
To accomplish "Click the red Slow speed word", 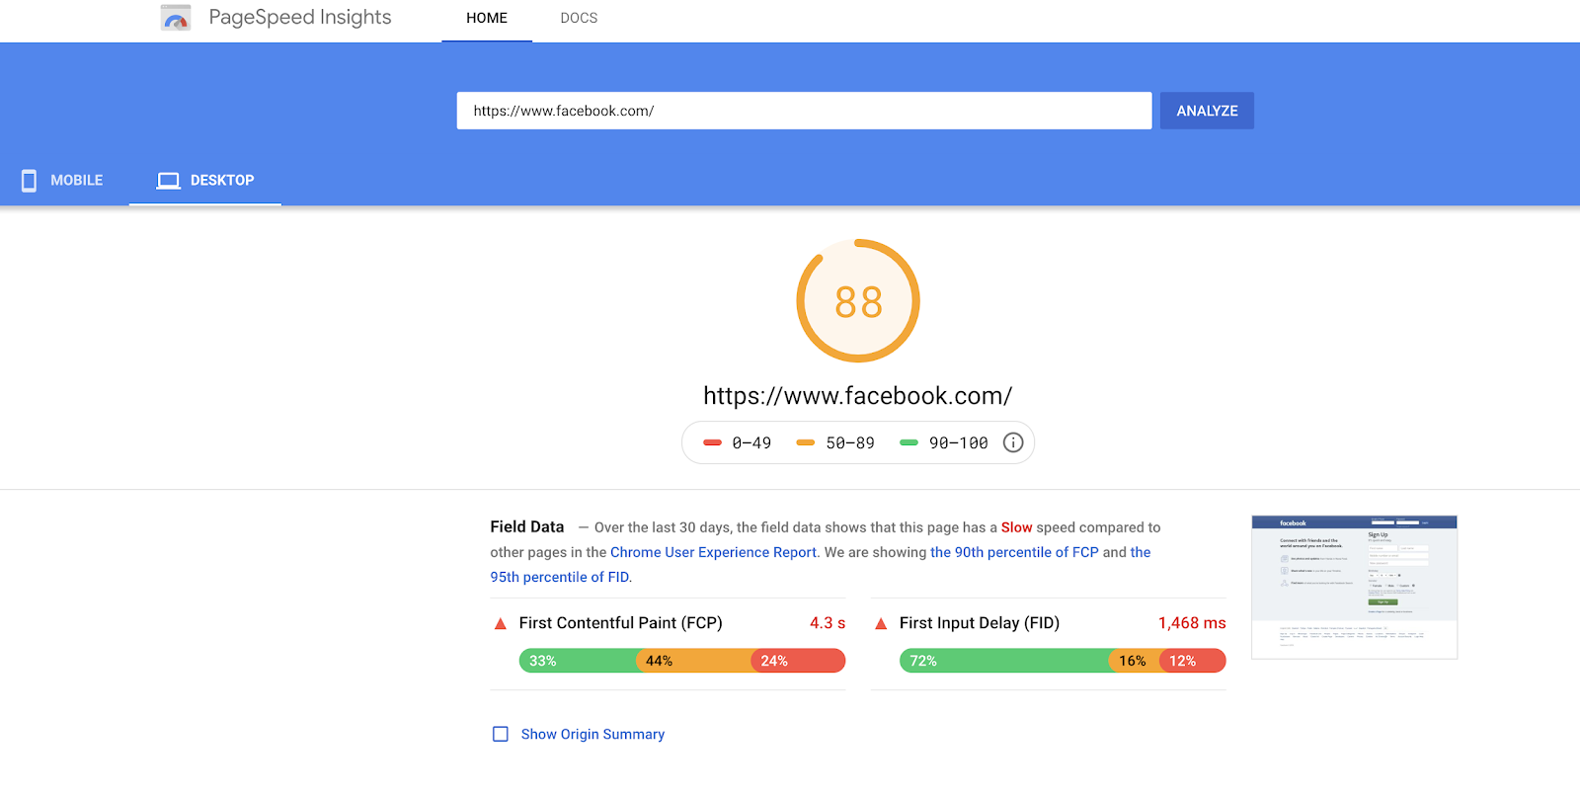I will tap(1016, 527).
